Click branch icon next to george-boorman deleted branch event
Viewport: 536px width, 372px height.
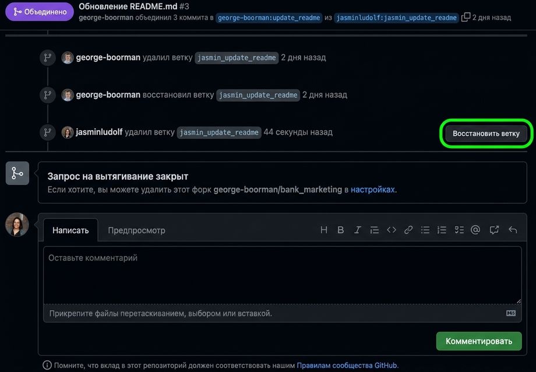[48, 57]
